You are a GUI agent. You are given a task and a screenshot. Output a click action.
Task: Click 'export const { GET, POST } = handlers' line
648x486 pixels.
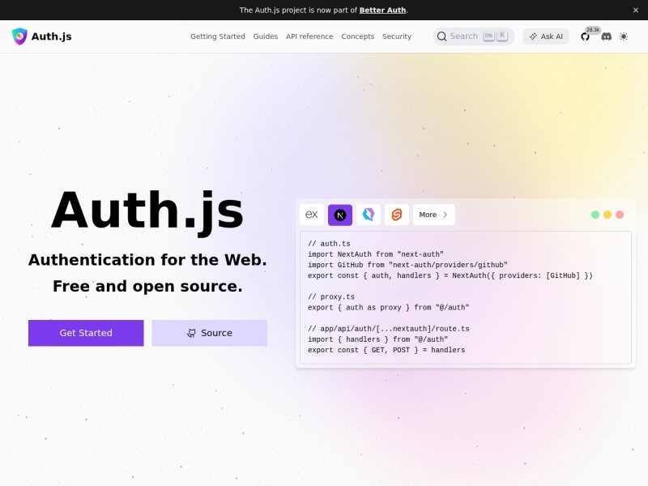[x=386, y=350]
